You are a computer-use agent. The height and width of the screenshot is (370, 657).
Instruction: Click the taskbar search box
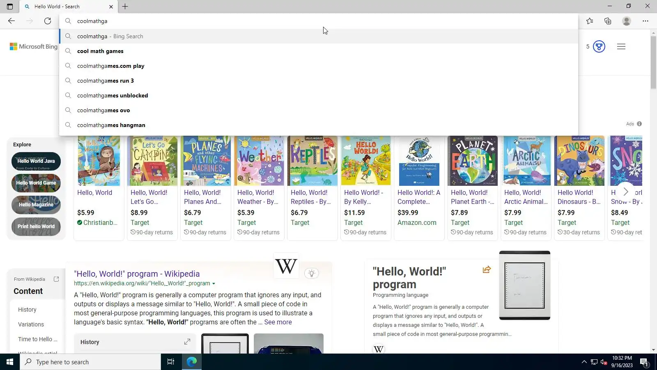click(x=90, y=362)
